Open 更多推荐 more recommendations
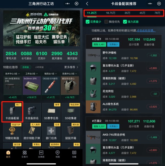 point(71,67)
